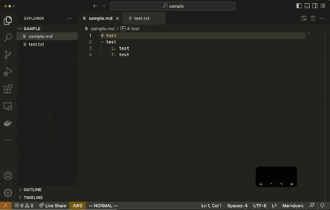Switch to the test.txt tab

pos(144,19)
